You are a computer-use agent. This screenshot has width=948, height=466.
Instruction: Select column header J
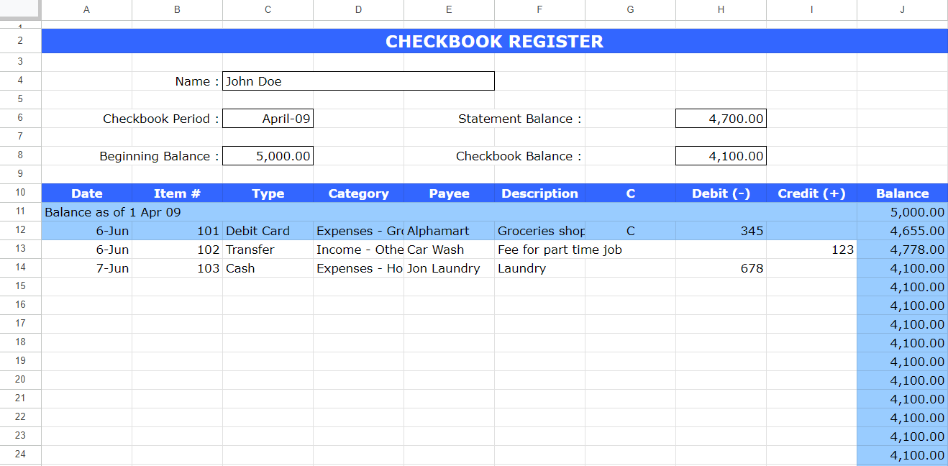coord(902,9)
